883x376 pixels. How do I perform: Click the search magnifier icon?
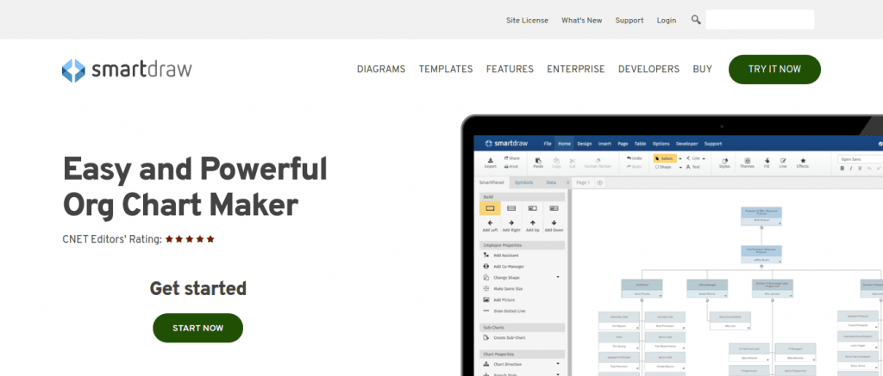(696, 20)
